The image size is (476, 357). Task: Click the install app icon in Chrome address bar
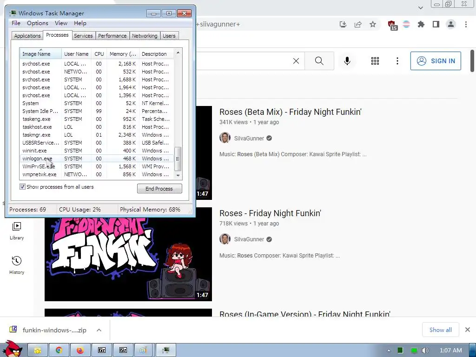(x=343, y=24)
